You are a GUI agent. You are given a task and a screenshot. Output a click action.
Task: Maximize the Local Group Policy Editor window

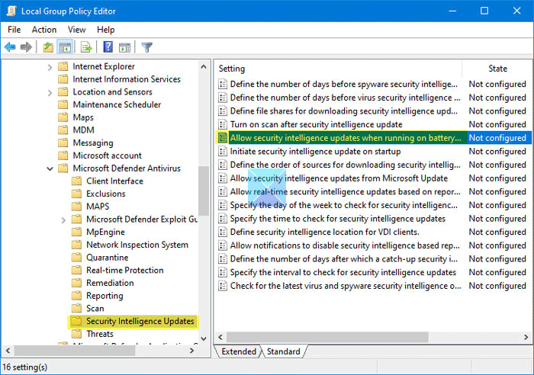coord(484,11)
